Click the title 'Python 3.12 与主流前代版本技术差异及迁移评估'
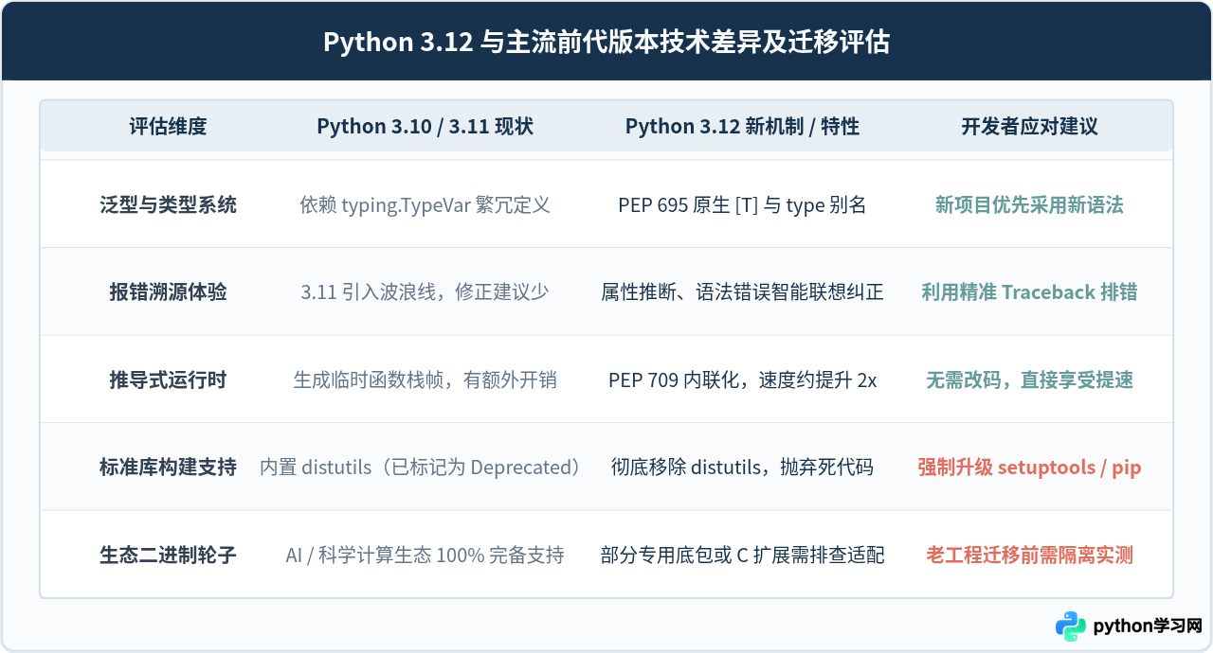 [606, 43]
